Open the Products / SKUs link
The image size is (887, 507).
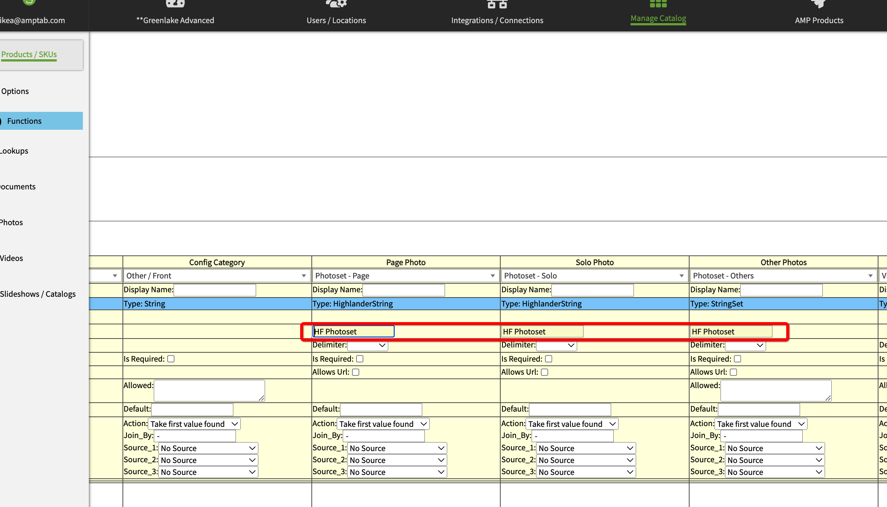(29, 54)
